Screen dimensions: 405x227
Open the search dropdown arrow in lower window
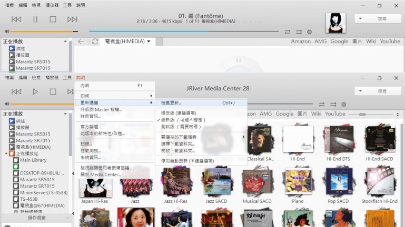(x=360, y=91)
